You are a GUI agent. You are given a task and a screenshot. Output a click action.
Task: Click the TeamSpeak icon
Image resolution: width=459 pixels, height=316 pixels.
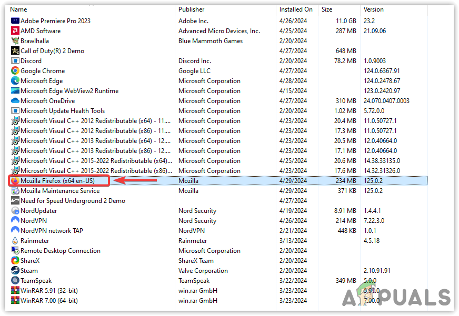[15, 280]
